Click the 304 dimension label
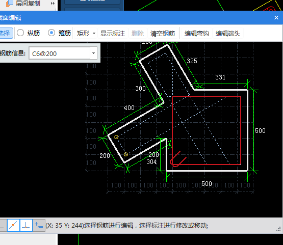 click(151, 162)
